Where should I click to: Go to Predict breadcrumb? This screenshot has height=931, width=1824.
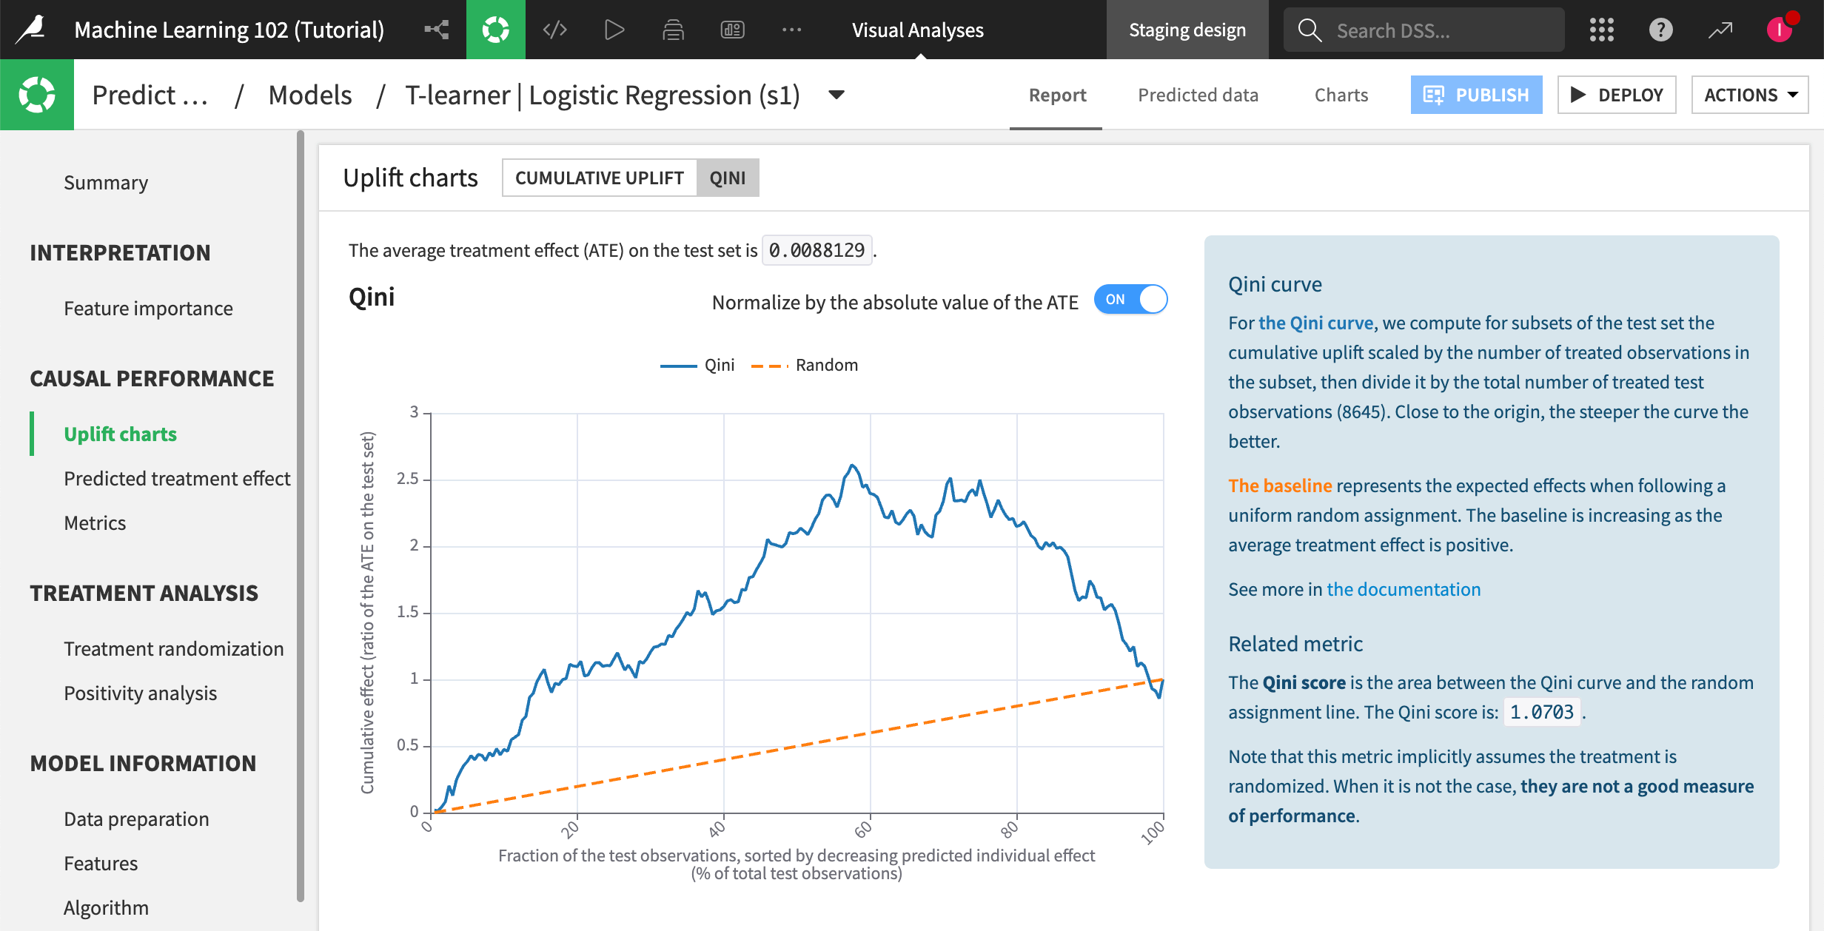click(x=150, y=95)
